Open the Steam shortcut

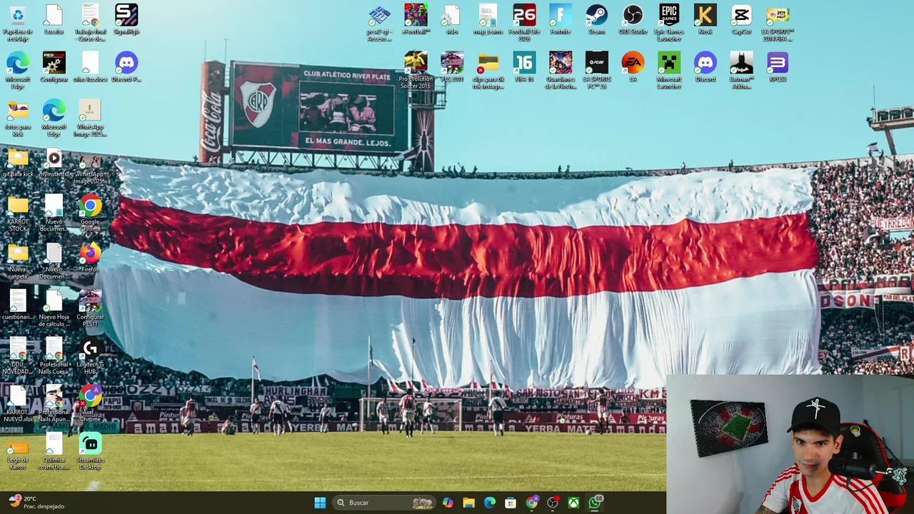[x=596, y=19]
